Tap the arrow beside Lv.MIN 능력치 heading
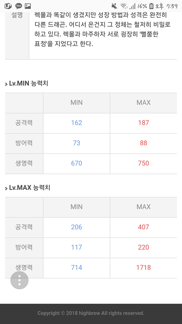 click(x=6, y=84)
